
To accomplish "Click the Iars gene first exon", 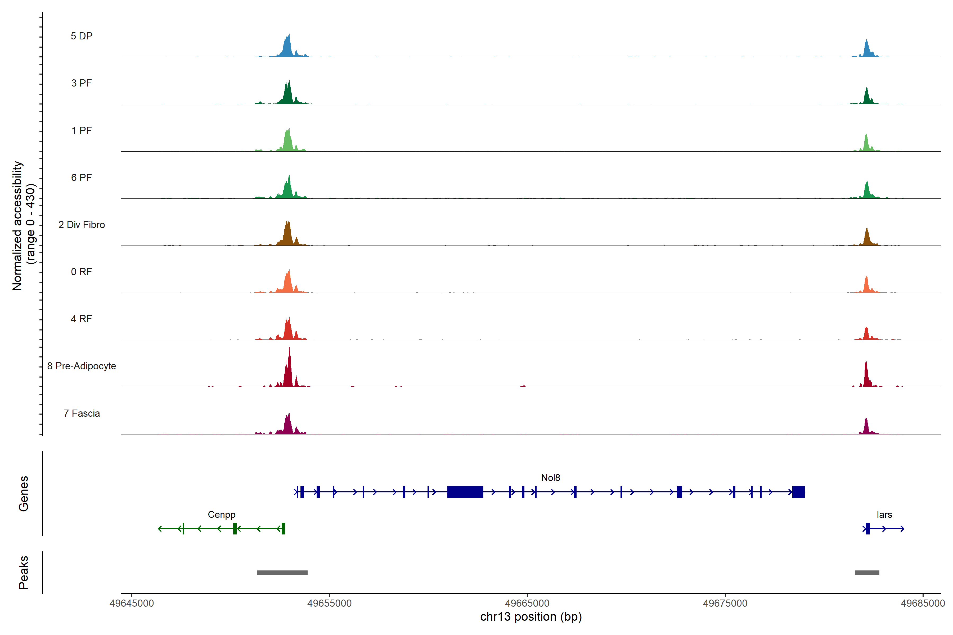I will click(x=867, y=528).
